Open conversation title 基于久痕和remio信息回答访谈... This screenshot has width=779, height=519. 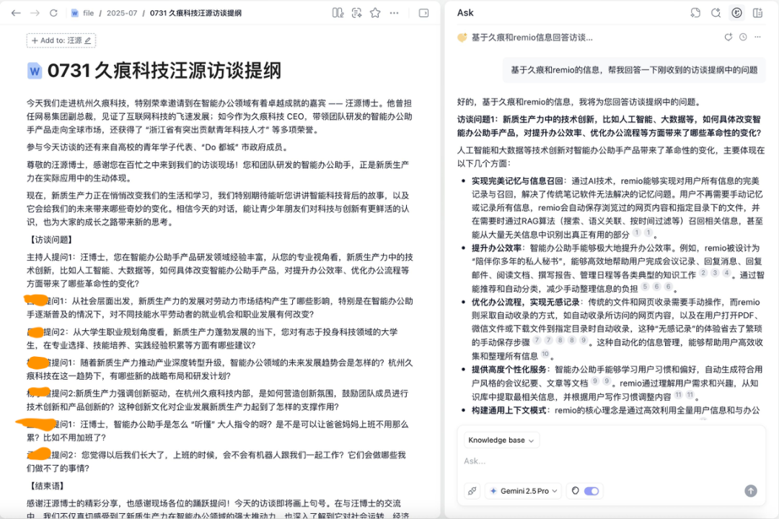coord(532,37)
